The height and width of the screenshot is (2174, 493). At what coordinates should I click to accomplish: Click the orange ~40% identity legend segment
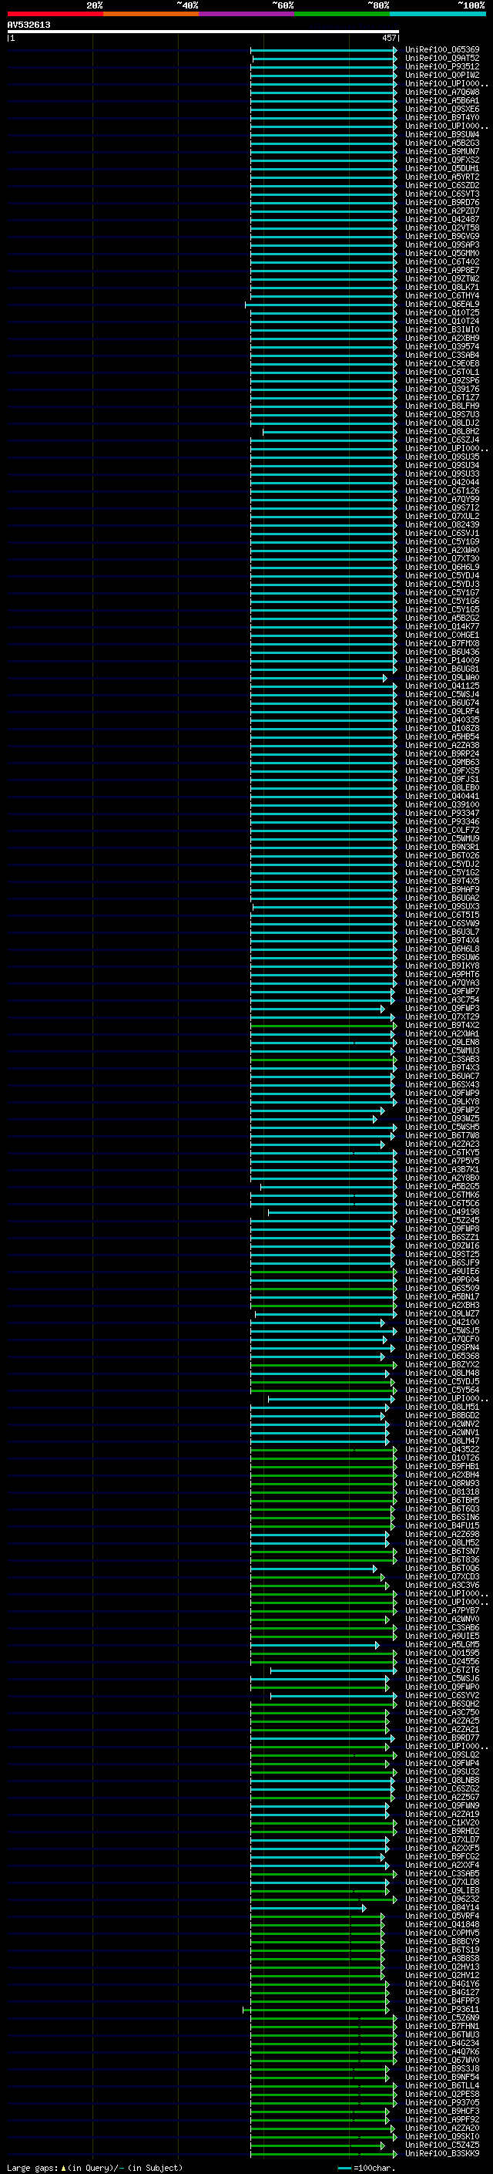[x=151, y=14]
